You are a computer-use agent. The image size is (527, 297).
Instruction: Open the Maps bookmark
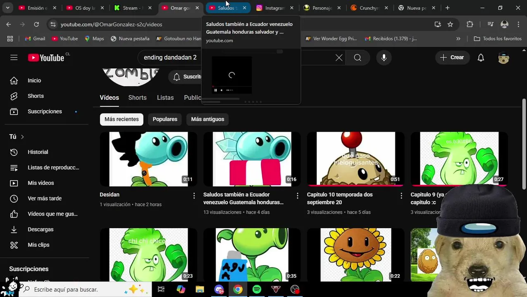point(94,38)
